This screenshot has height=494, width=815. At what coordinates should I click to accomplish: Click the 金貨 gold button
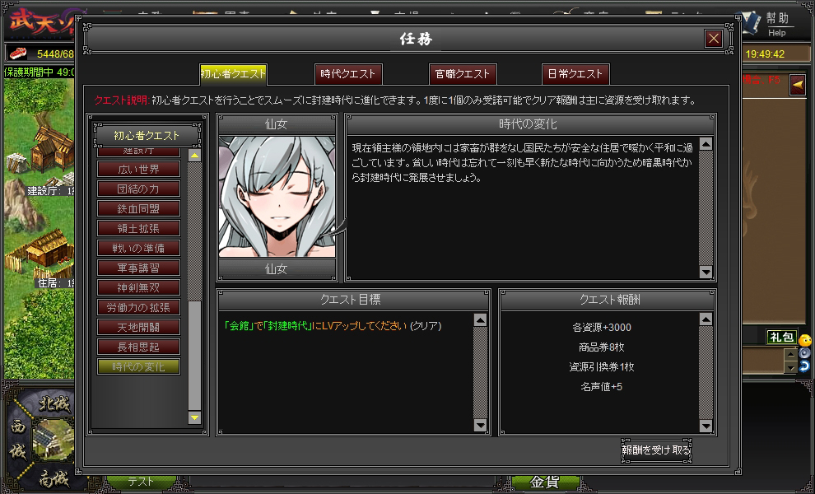(545, 482)
